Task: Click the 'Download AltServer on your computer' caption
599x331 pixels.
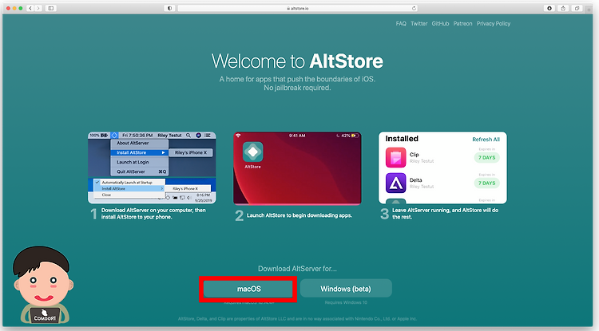Action: [153, 214]
